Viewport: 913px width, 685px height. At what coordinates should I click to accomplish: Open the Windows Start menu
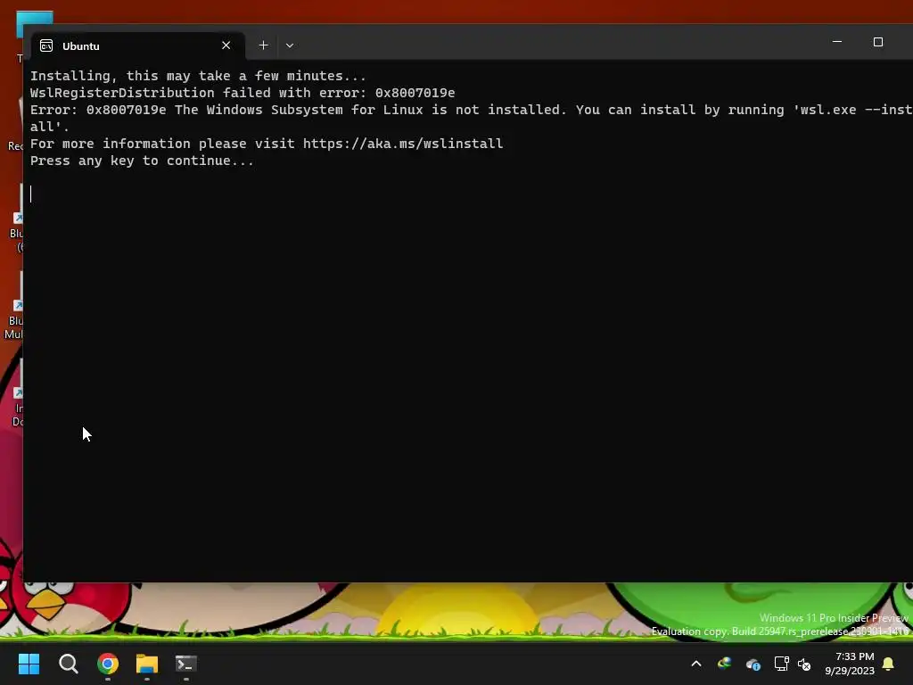point(29,664)
